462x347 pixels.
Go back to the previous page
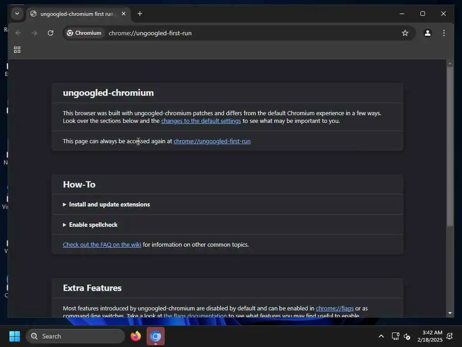(18, 33)
